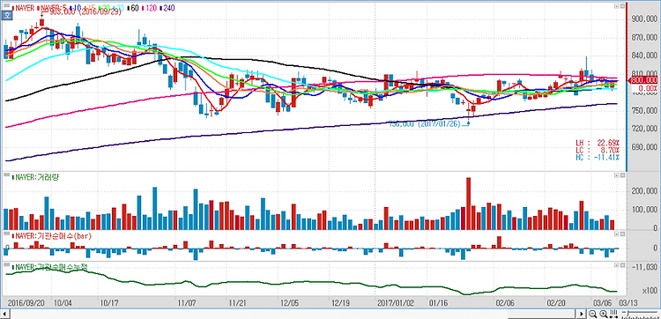
Task: Click the horizontal scrollbar right arrow
Action: (582, 314)
